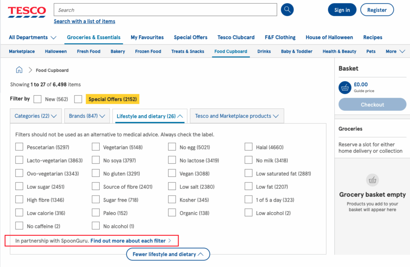Screen dimensions: 410x267
Task: Expand All Departments menu
Action: (32, 37)
